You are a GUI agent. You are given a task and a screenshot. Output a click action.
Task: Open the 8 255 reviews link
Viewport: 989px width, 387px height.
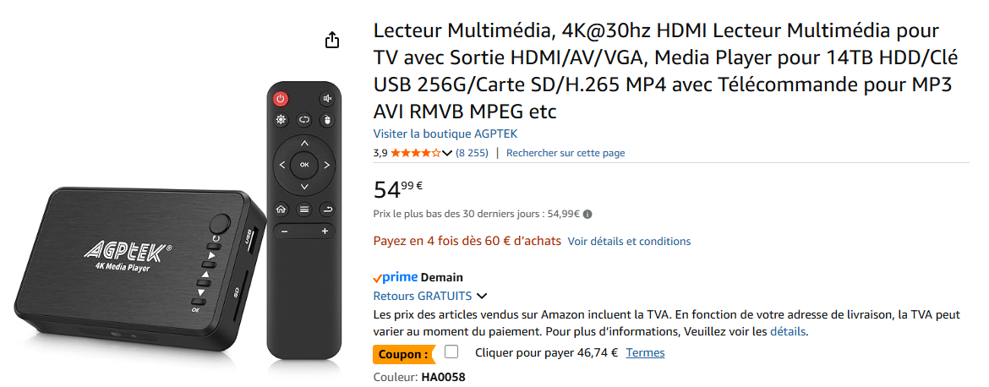[472, 153]
